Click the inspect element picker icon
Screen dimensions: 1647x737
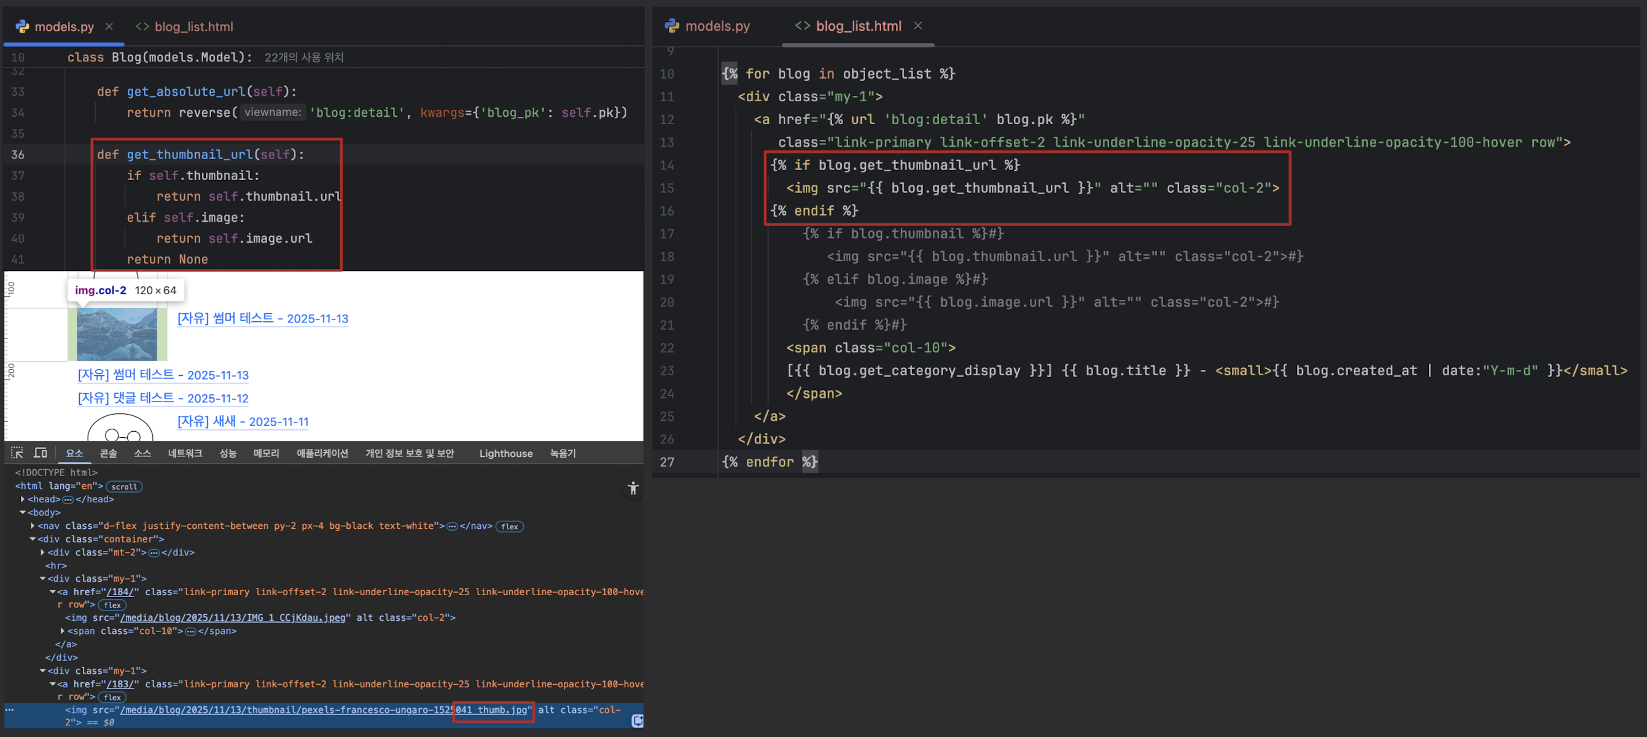[17, 453]
